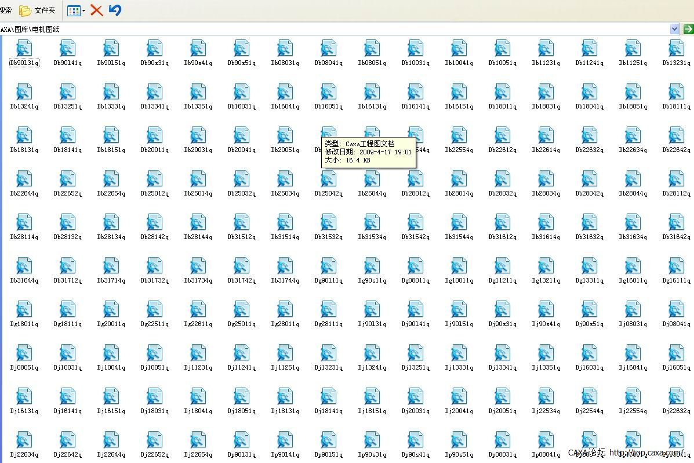Screen dimensions: 694x463
Task: Click the file name Dg18111q
Action: 68,324
